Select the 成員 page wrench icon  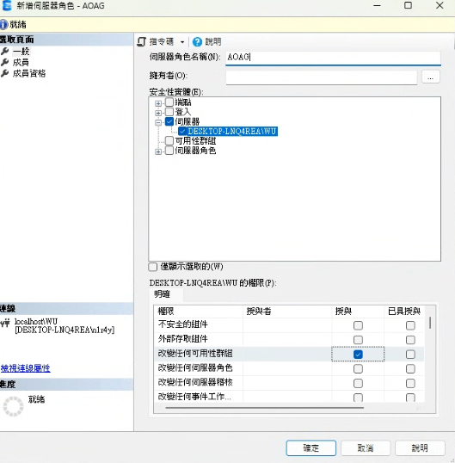click(x=4, y=62)
